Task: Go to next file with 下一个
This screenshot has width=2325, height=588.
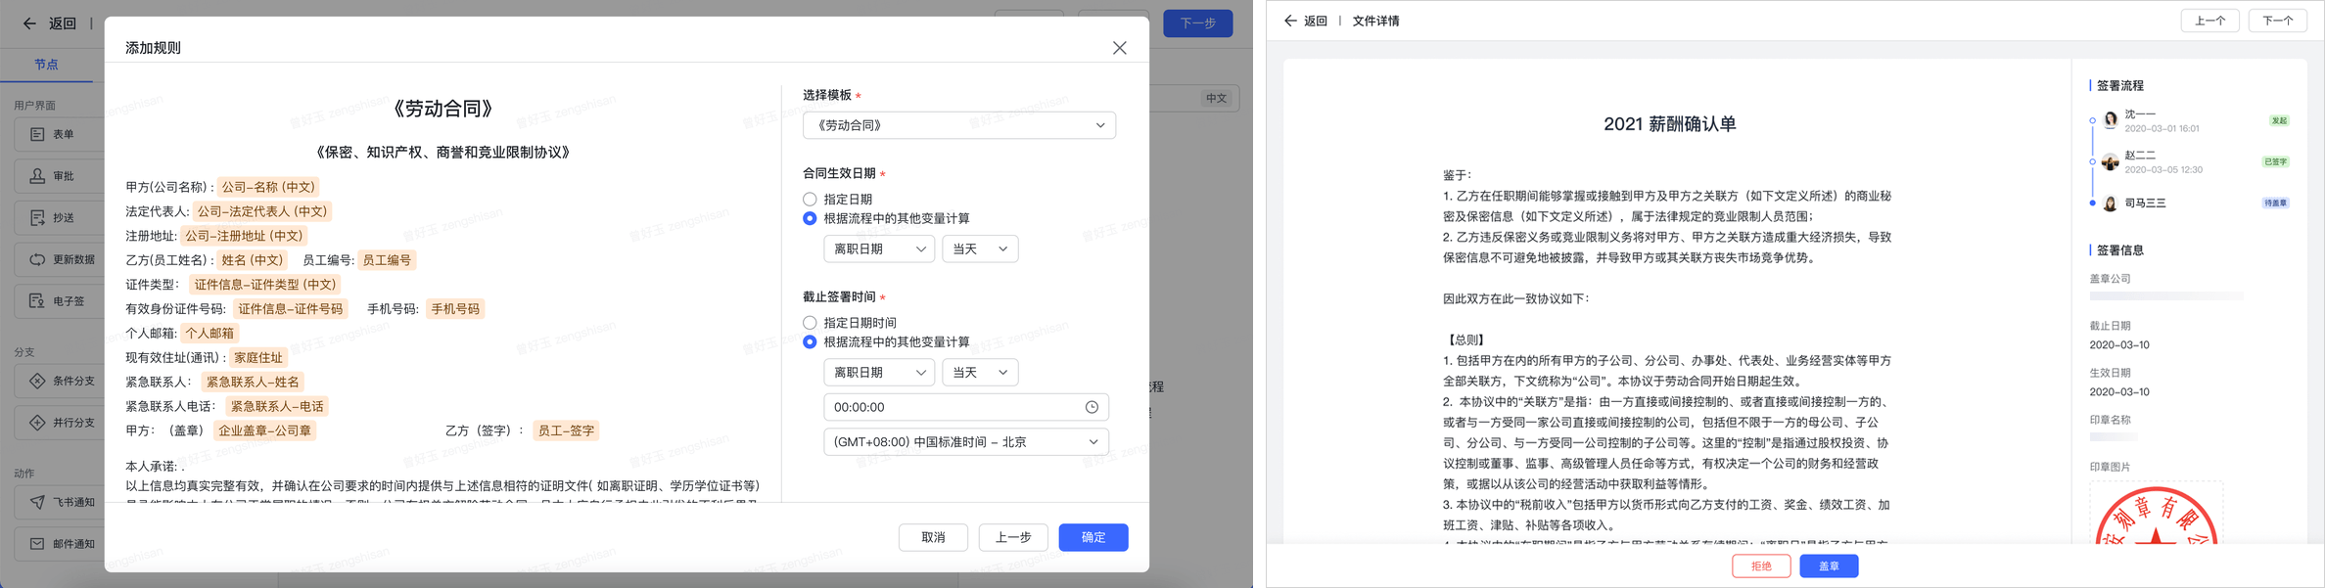Action: click(x=2278, y=21)
